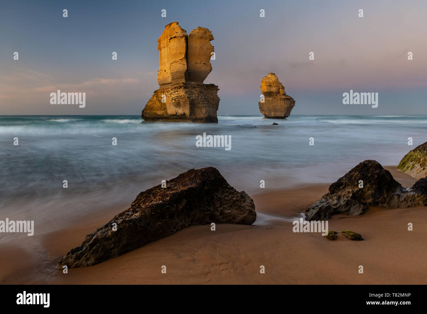Click the www.alamy.com text in bottom strip
This screenshot has width=427, height=314.
click(x=389, y=303)
